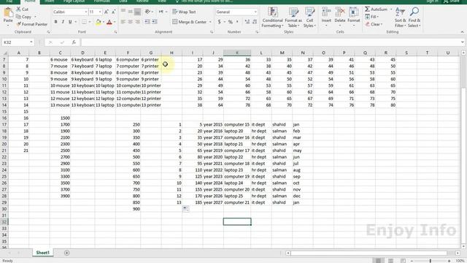The width and height of the screenshot is (467, 263).
Task: Align cell text to top
Action: (x=123, y=12)
